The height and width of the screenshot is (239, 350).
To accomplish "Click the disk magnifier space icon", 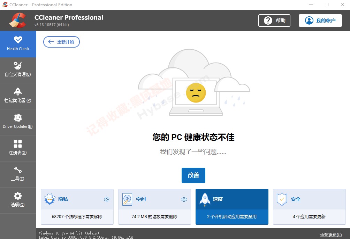I will click(127, 199).
